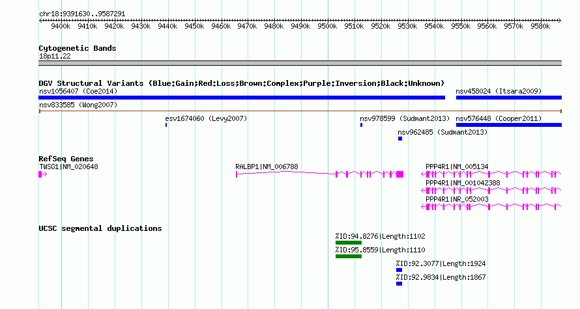Viewport: 580px width, 309px height.
Task: Click the esv1674060 (Levy2007) label
Action: pyautogui.click(x=206, y=118)
